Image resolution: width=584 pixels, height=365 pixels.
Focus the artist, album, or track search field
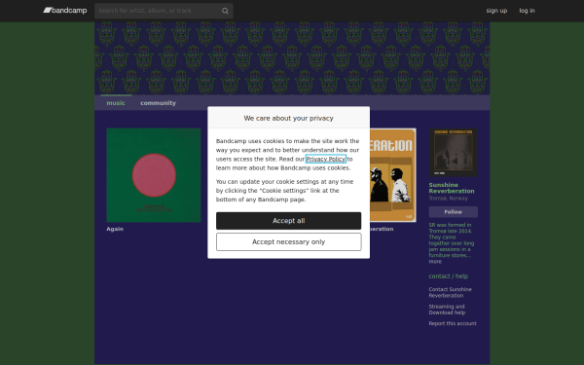[164, 11]
